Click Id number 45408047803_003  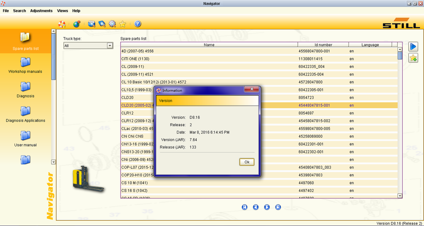[315, 167]
